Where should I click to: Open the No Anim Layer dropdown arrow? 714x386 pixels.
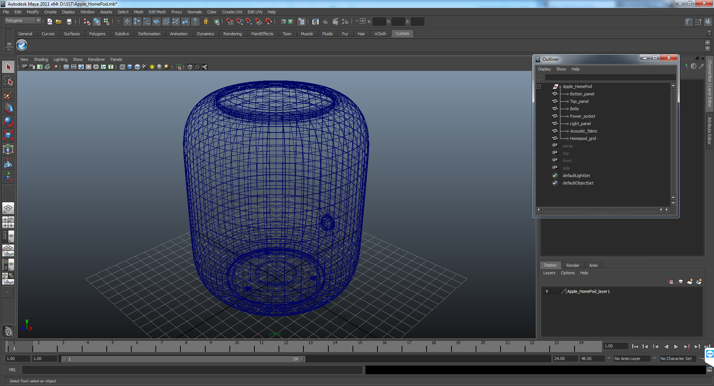(x=609, y=359)
